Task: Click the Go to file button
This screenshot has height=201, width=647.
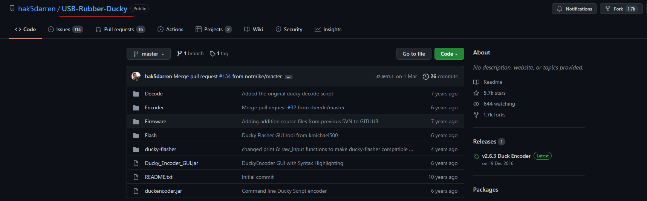Action: point(414,54)
